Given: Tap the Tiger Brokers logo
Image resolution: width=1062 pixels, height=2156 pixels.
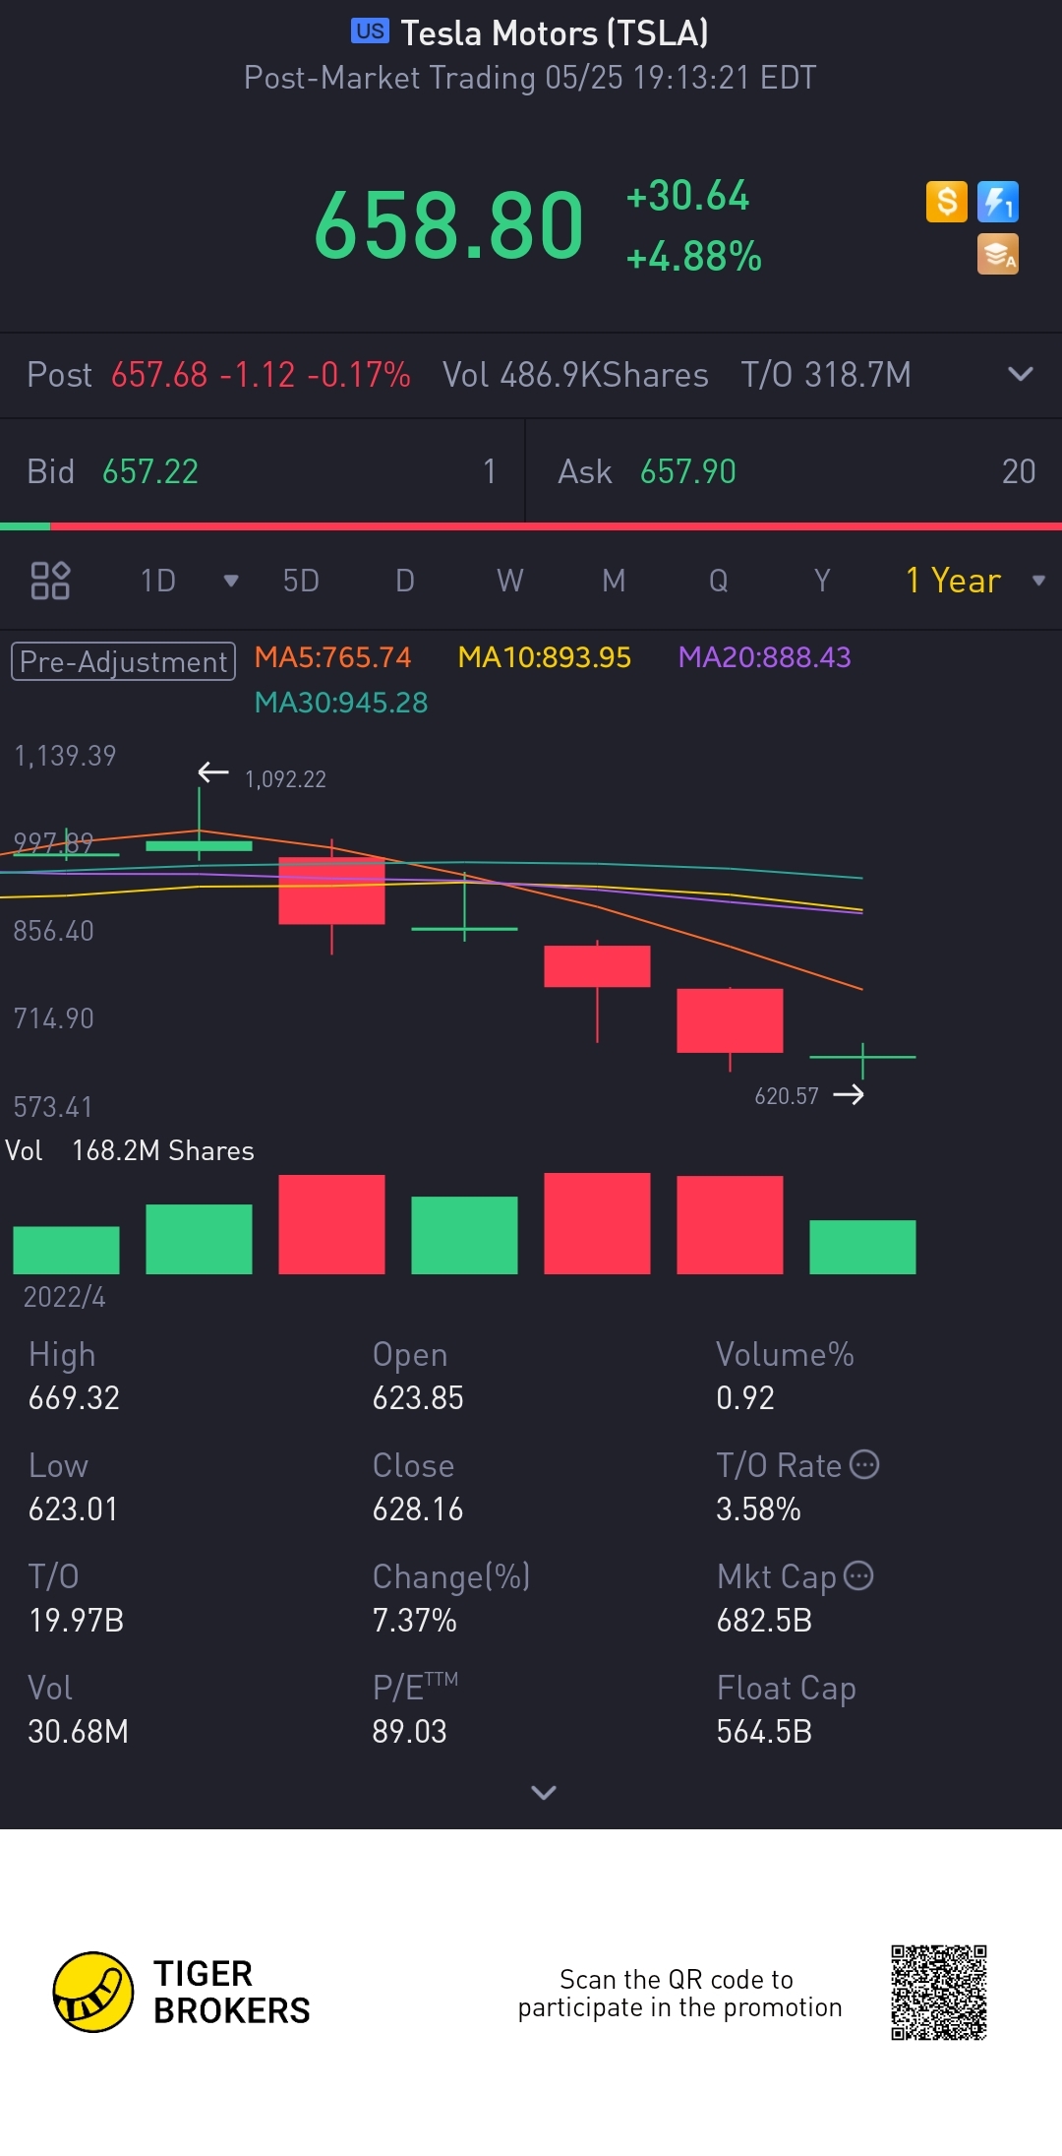Looking at the screenshot, I should click(182, 1992).
